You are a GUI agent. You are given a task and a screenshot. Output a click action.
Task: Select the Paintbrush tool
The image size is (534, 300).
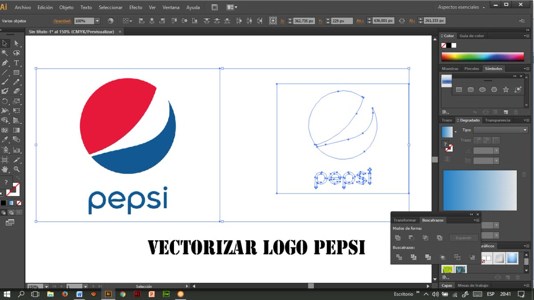(x=5, y=82)
